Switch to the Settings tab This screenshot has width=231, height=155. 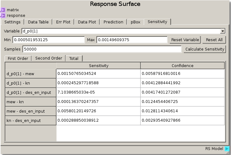click(x=12, y=22)
